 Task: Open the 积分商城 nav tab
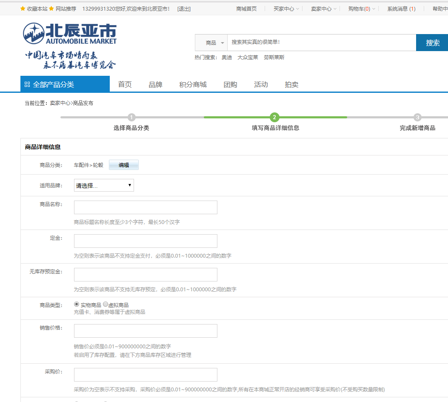193,84
